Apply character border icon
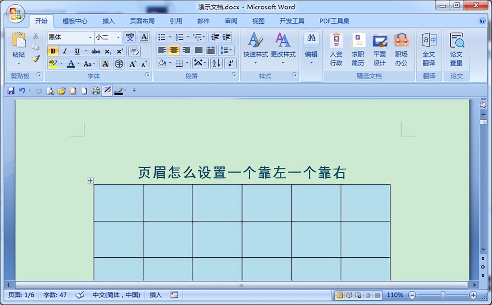 coord(144,37)
